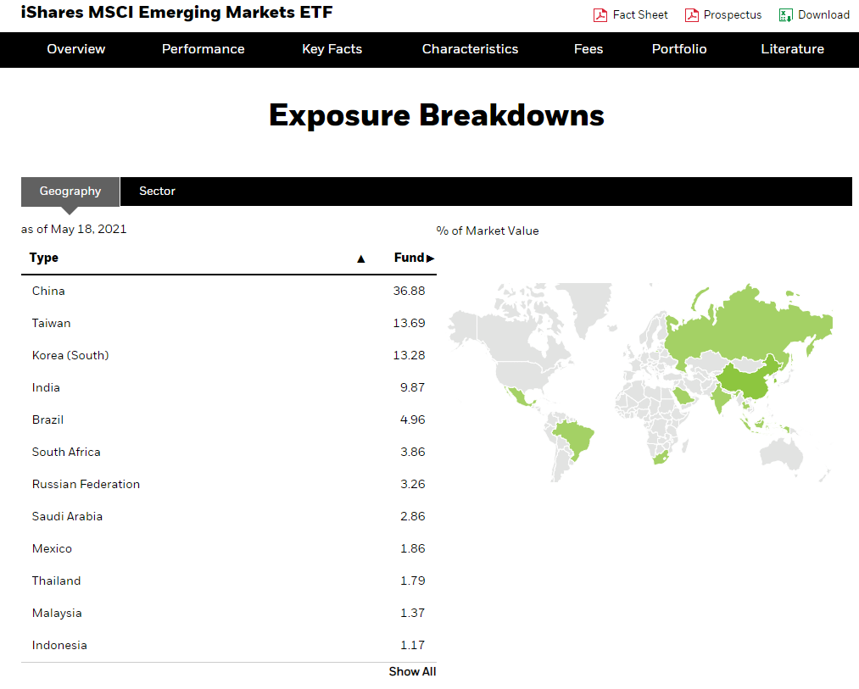Select the Mexico row
Viewport: 859px width, 689px height.
point(228,549)
